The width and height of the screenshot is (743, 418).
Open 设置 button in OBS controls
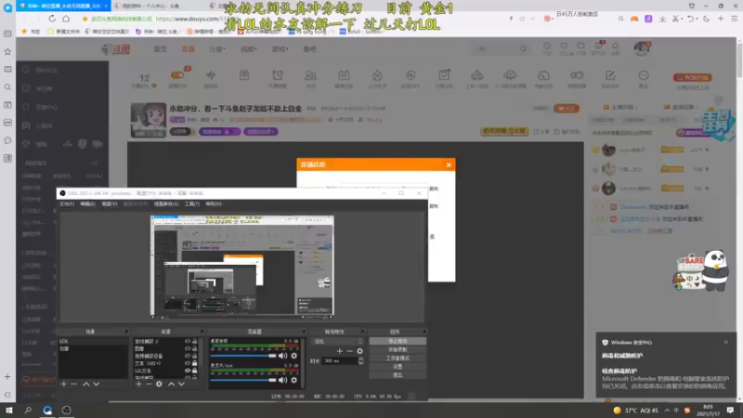(x=398, y=367)
